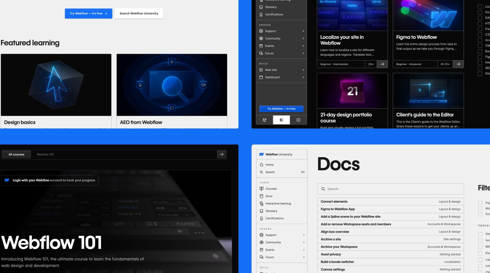490x273 pixels.
Task: Click the Try Webflow — it's free button
Action: coord(88,13)
